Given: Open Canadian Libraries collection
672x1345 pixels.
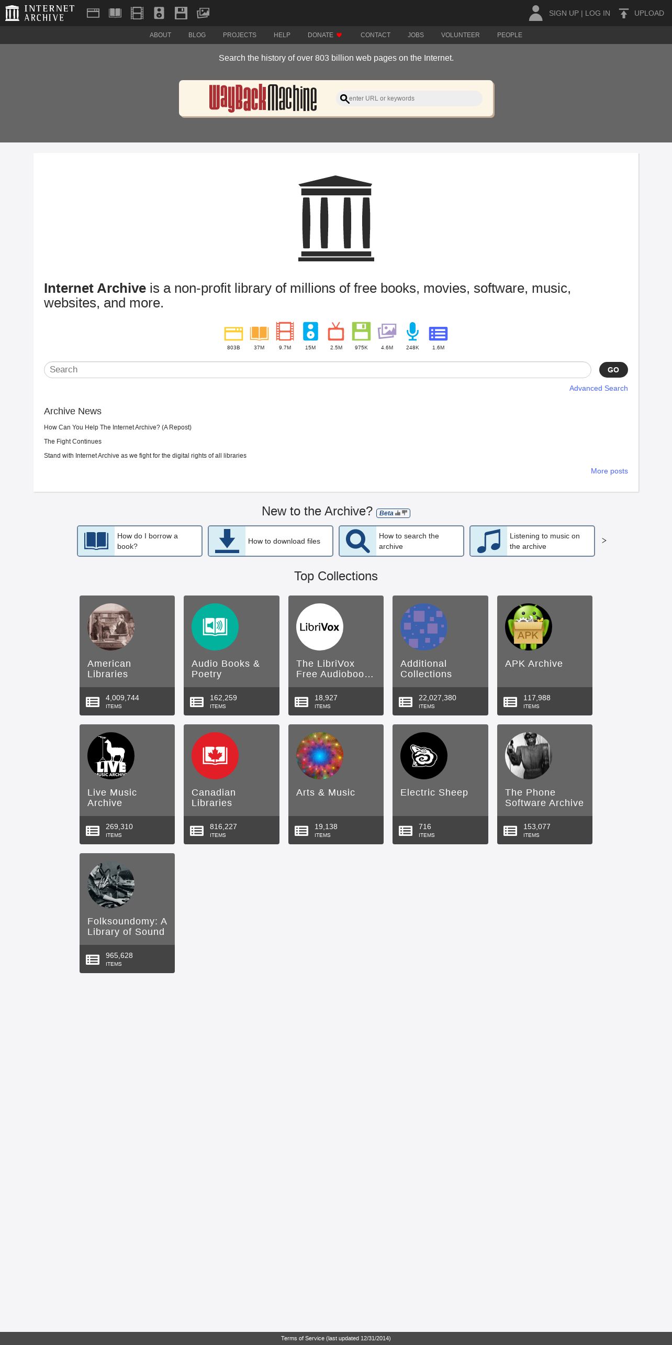Looking at the screenshot, I should pyautogui.click(x=231, y=784).
